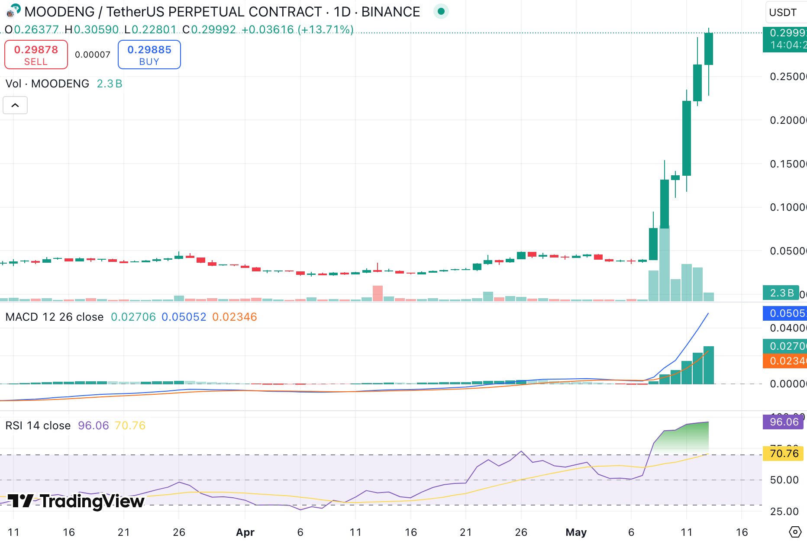Open the MOODENG / TetherUS symbol title

pyautogui.click(x=222, y=12)
